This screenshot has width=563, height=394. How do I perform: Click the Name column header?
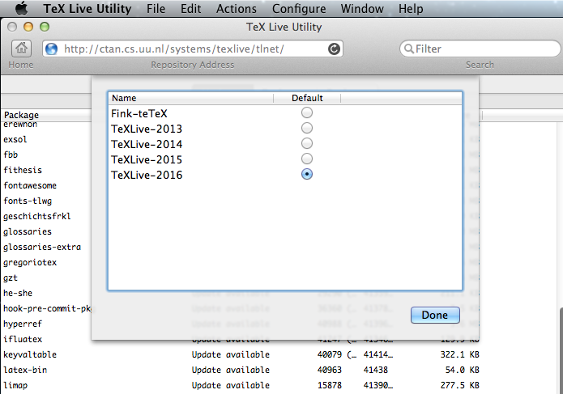[190, 98]
